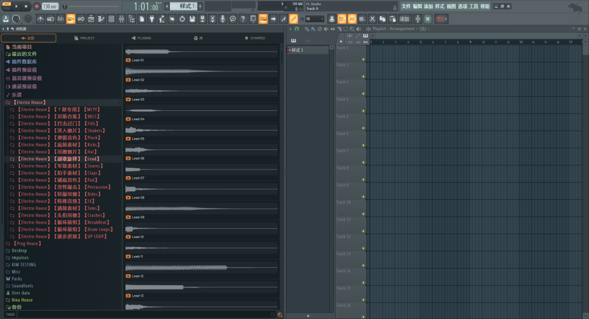
Task: Click the Stop transport button
Action: click(x=26, y=6)
